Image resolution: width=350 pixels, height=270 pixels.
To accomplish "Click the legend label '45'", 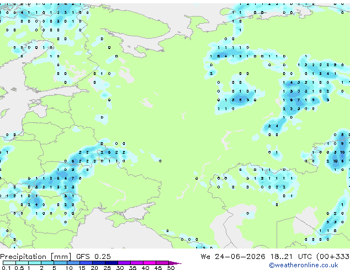I will tap(158, 268).
